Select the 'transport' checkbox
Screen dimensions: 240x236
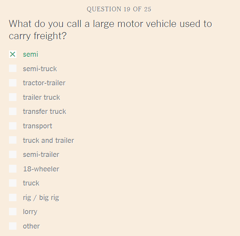[x=13, y=126]
